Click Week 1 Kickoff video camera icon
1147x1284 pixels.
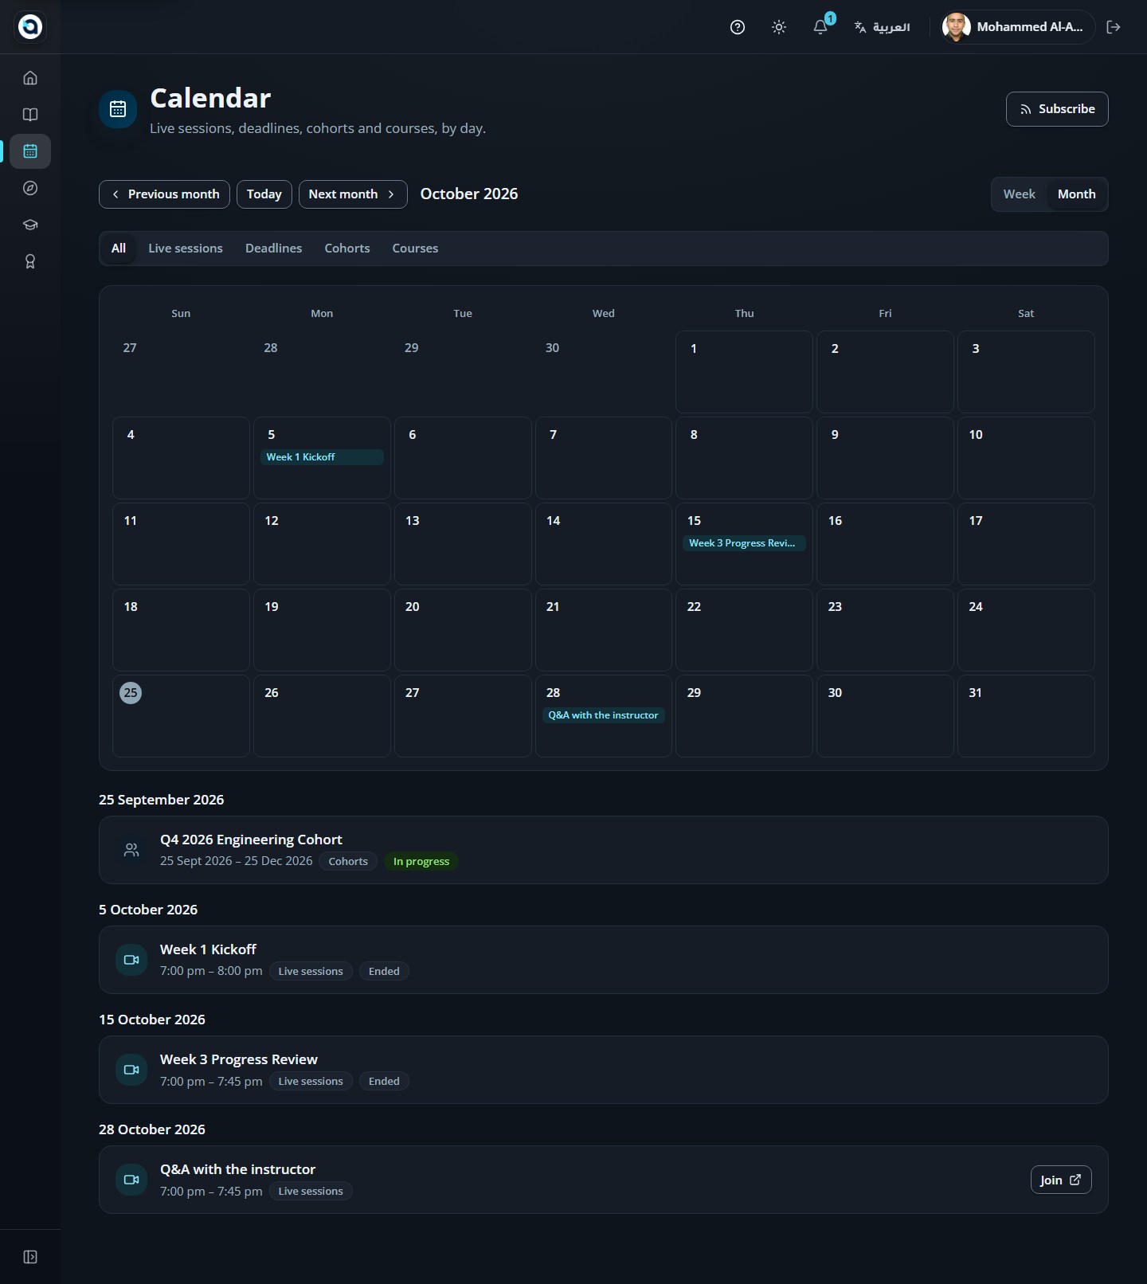pyautogui.click(x=131, y=960)
